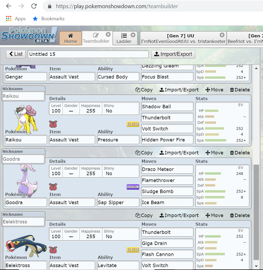Image resolution: width=263 pixels, height=270 pixels.
Task: Open Goodra's Stats EV panel
Action: pos(223,186)
